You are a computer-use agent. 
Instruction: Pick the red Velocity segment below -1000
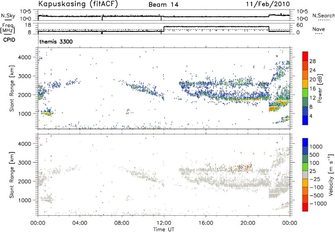point(305,207)
